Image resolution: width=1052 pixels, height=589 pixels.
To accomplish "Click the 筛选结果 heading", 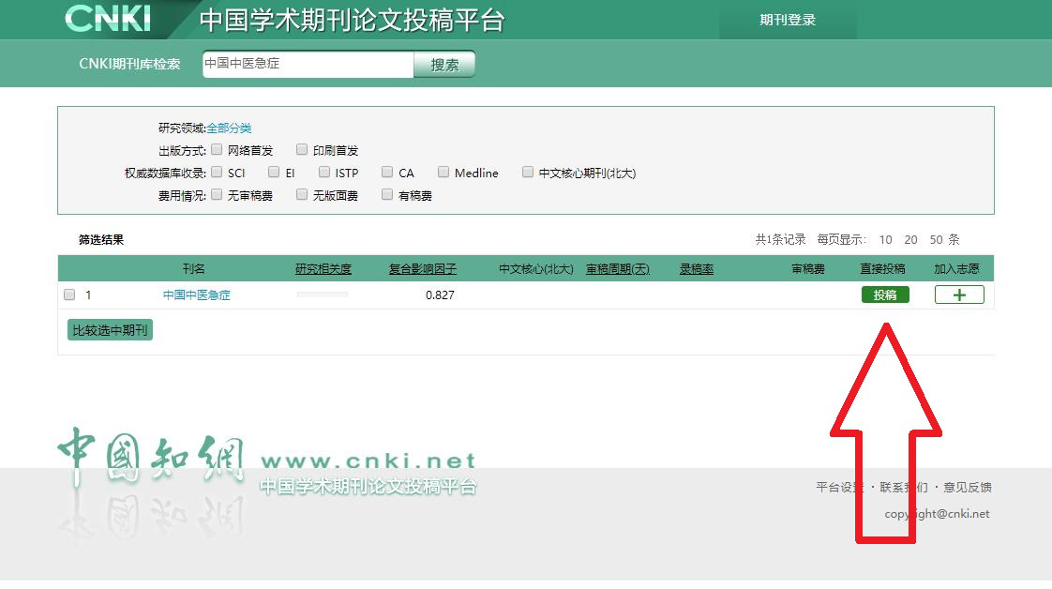I will point(101,239).
